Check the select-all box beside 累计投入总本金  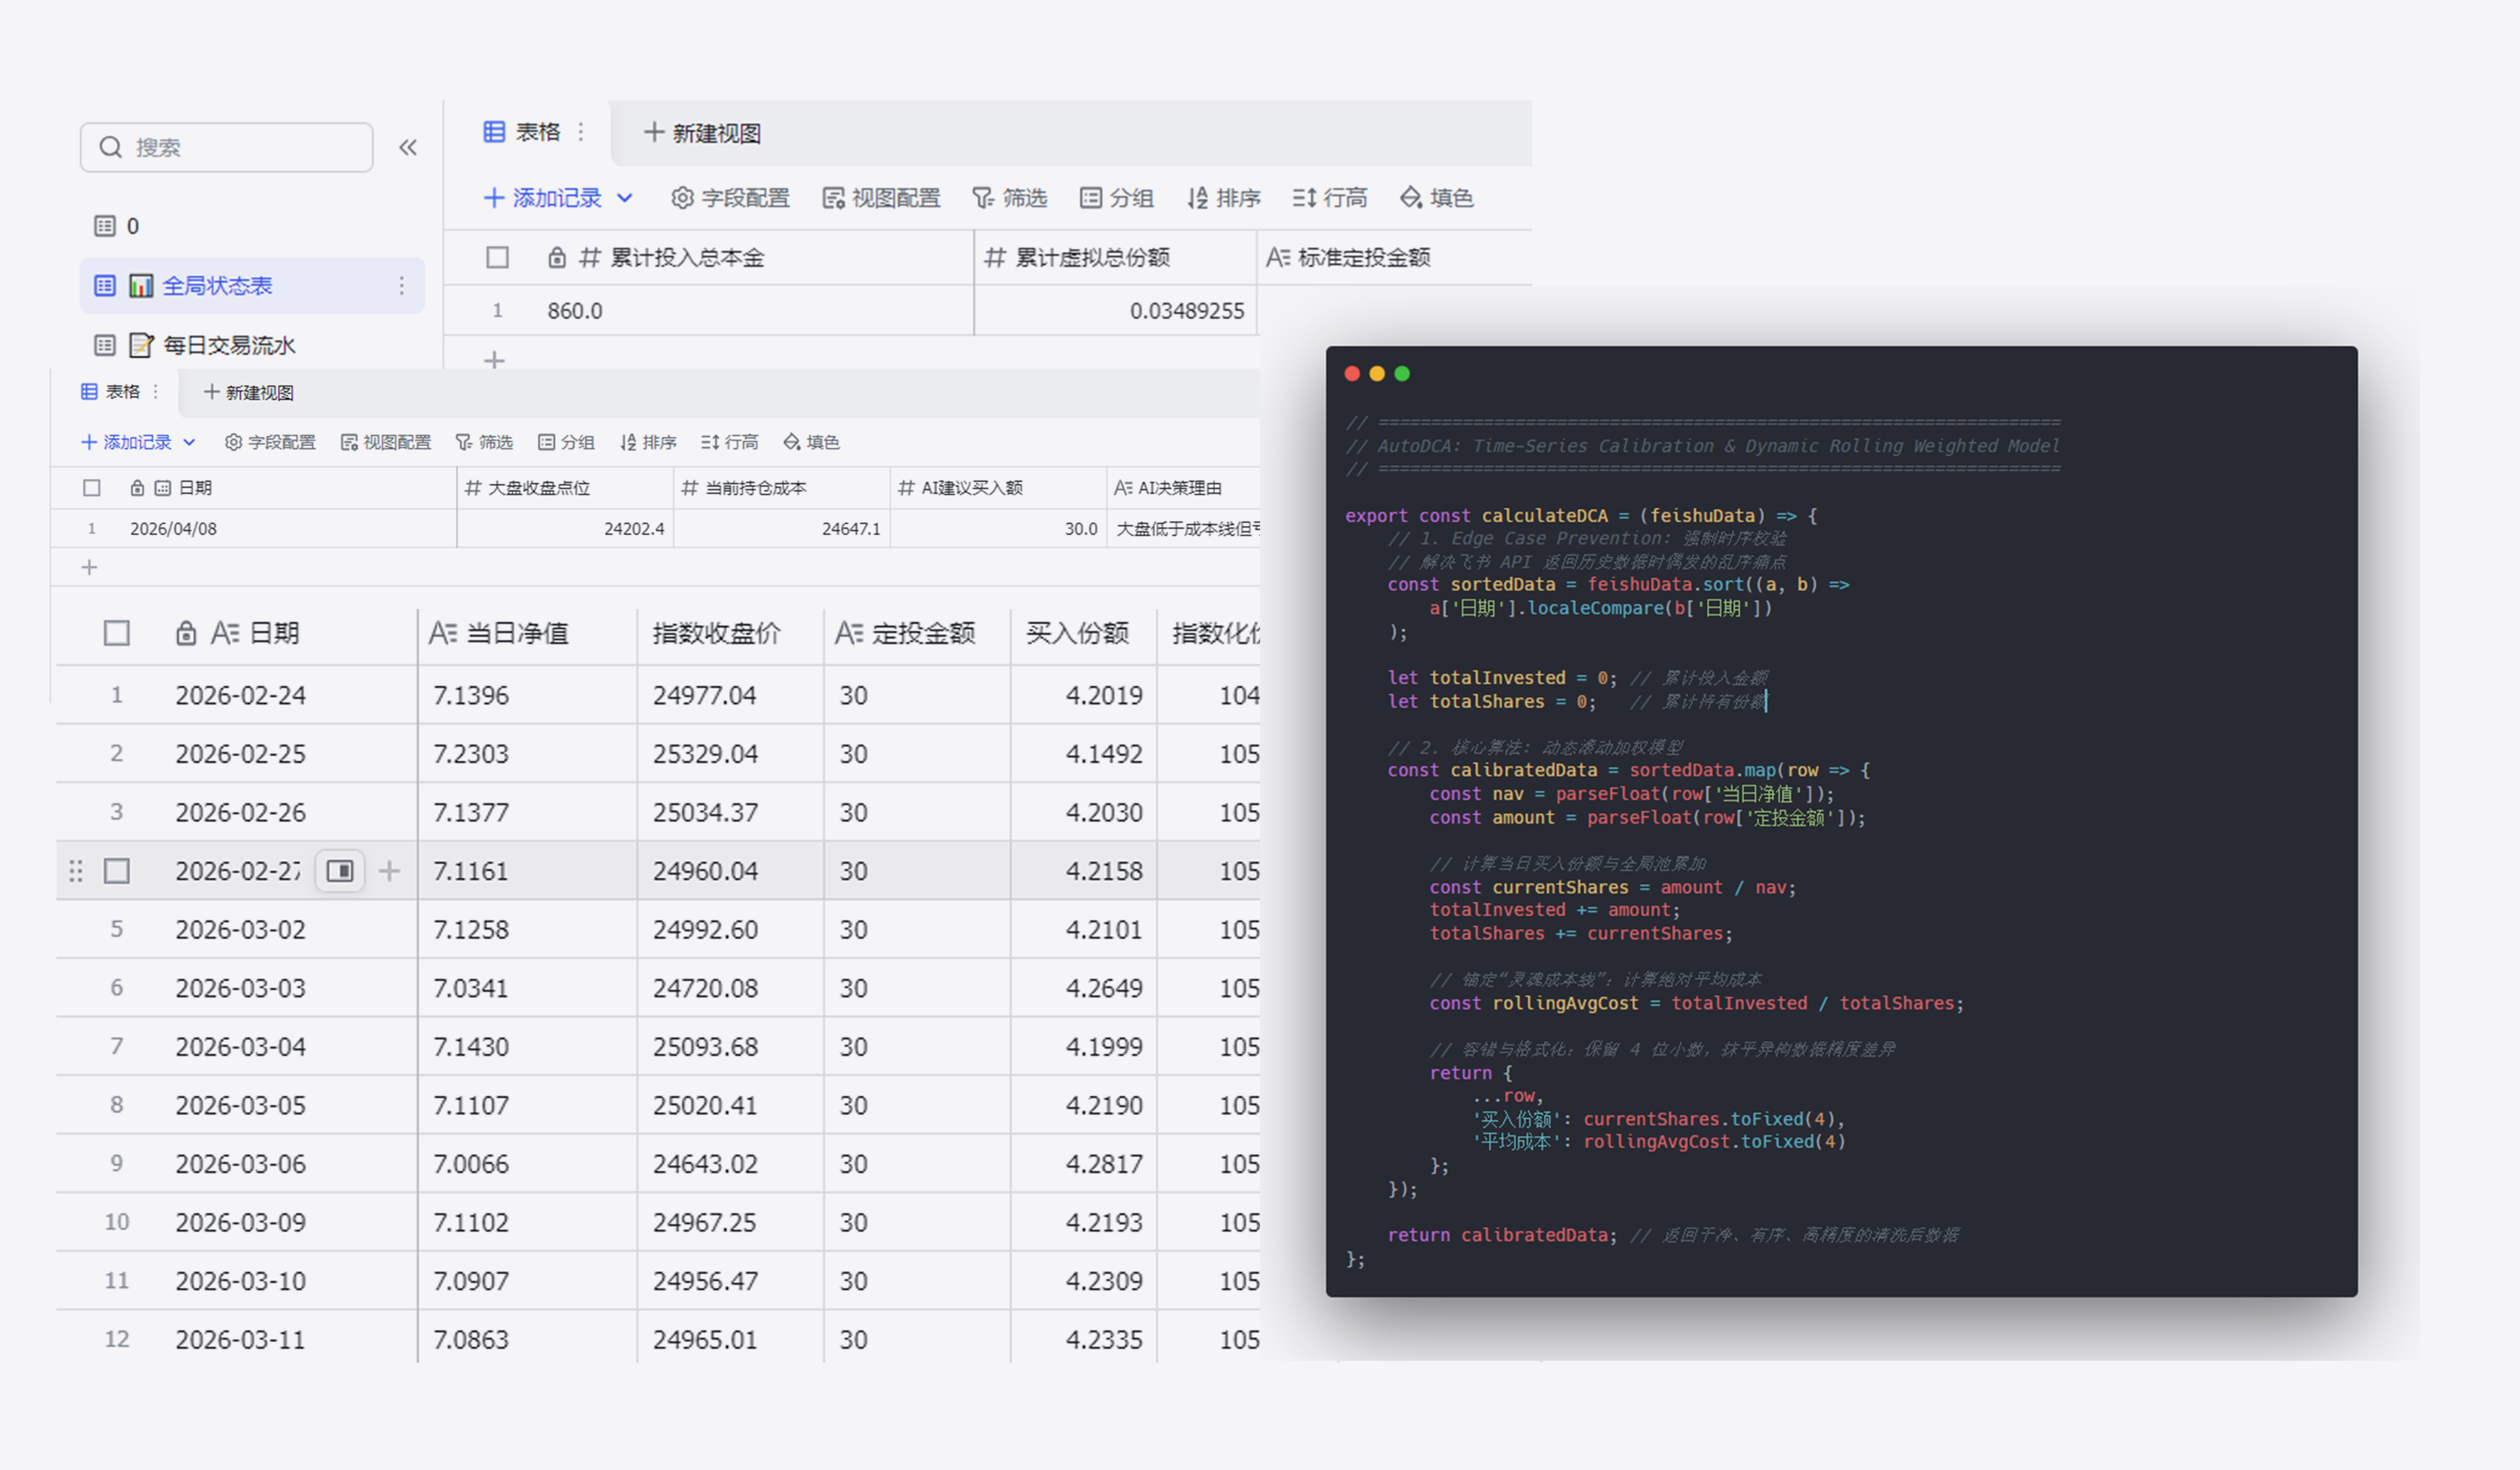497,258
